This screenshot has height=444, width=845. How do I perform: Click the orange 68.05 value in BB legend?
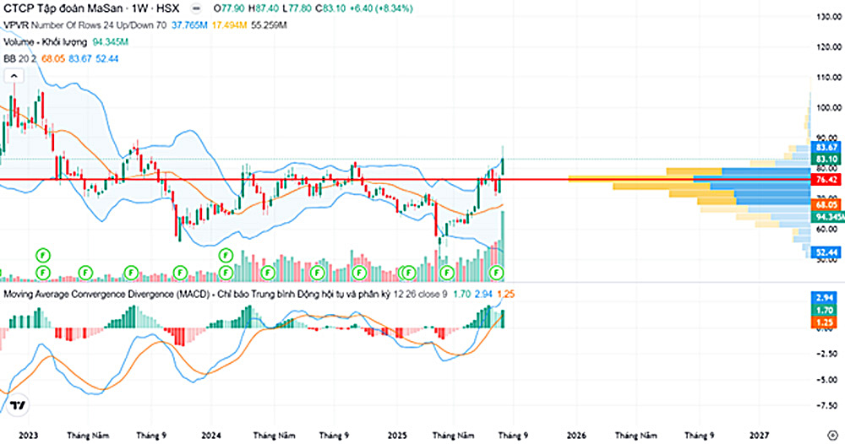(52, 58)
